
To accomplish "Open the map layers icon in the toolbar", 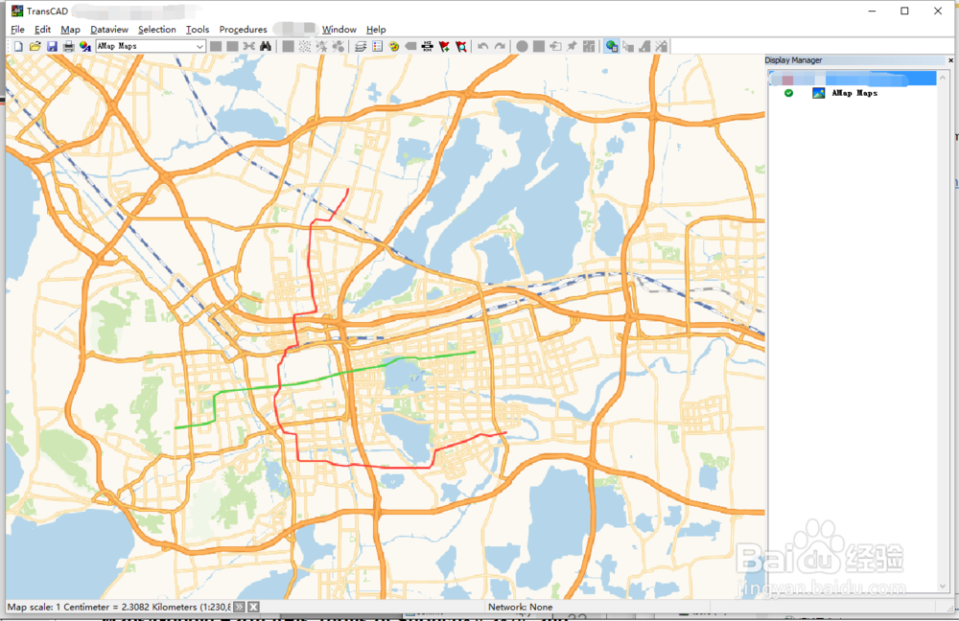I will [x=361, y=46].
